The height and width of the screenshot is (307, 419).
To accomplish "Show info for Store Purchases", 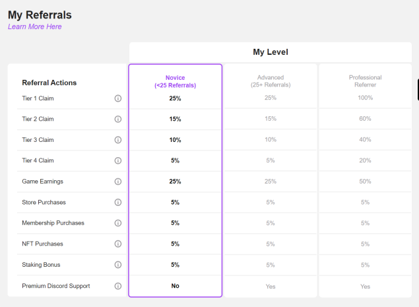I will pos(118,202).
